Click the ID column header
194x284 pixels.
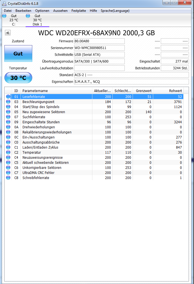[16, 91]
